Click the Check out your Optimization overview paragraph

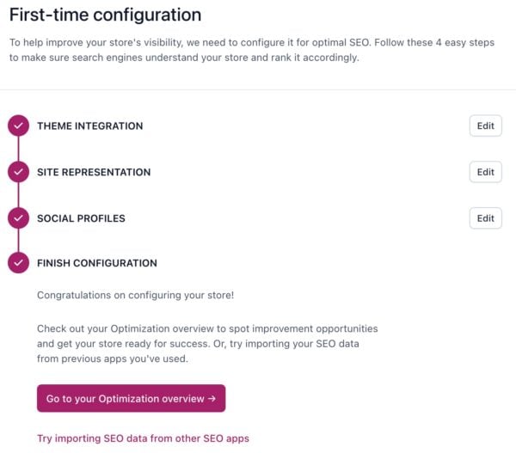pos(206,344)
